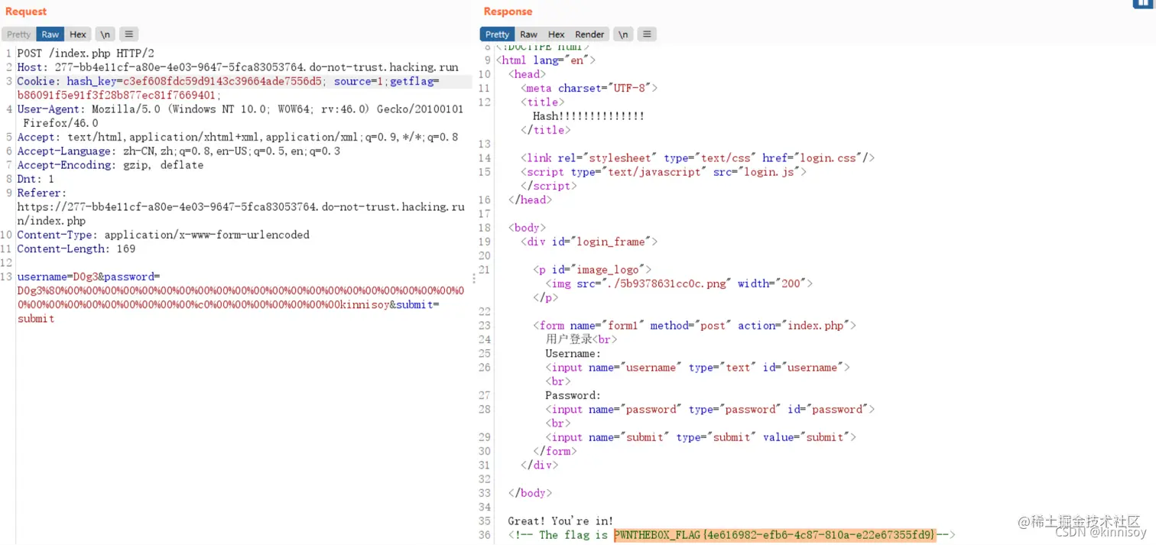Click the Host header line in request

click(x=238, y=67)
